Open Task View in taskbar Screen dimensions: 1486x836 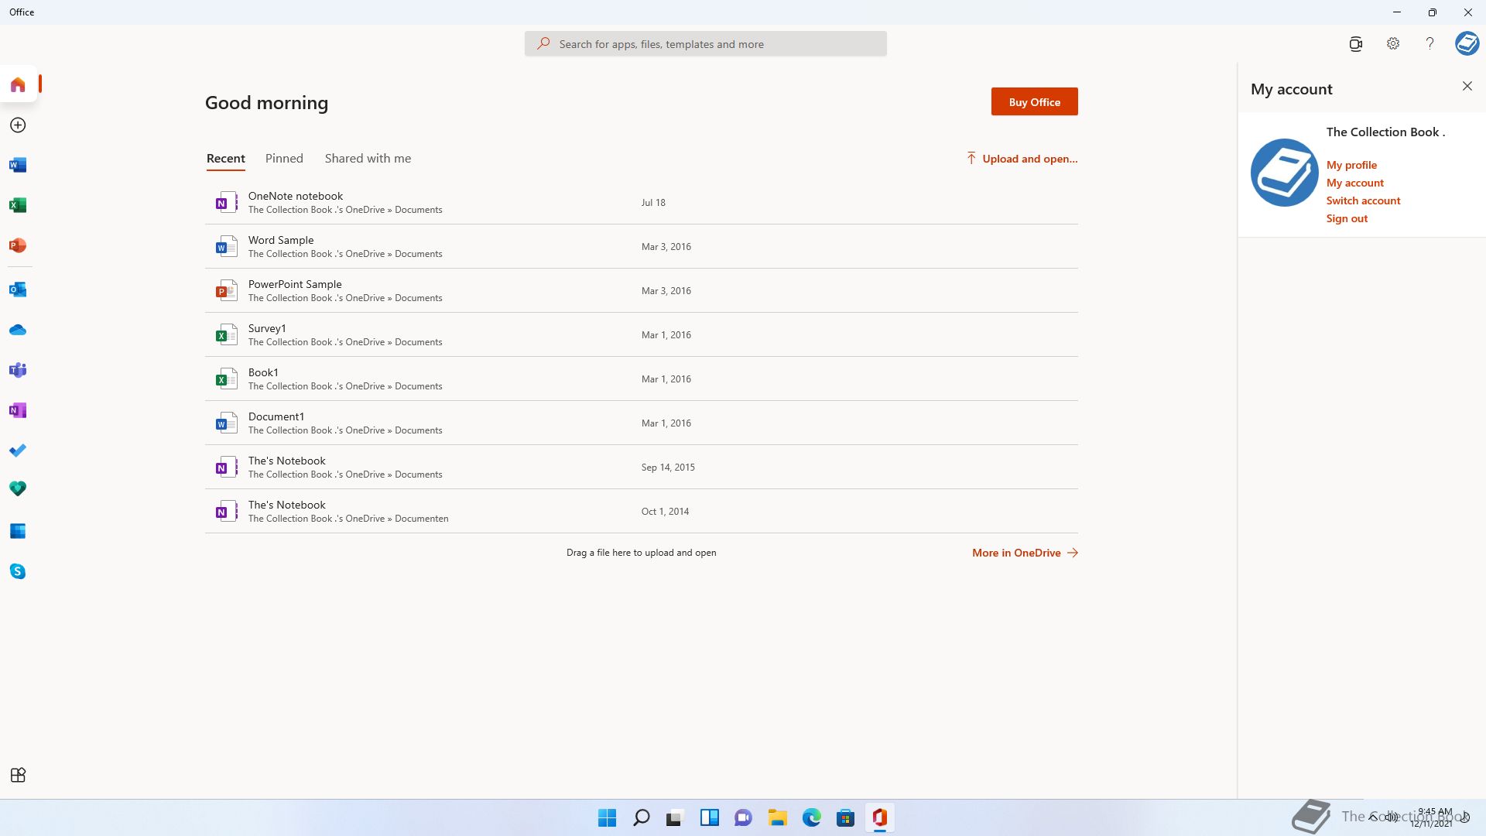coord(675,817)
